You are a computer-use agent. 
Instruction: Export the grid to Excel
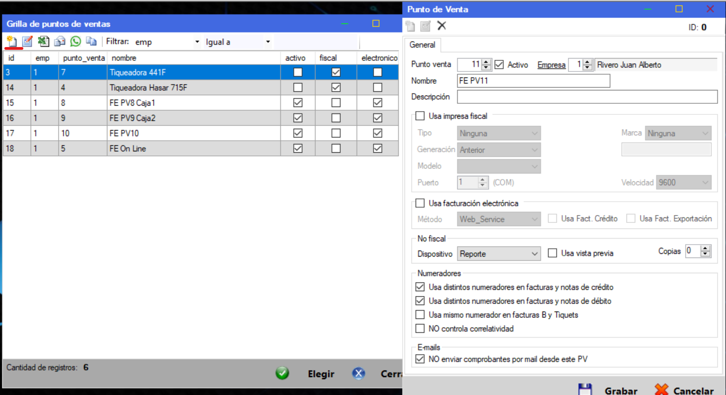pos(43,42)
